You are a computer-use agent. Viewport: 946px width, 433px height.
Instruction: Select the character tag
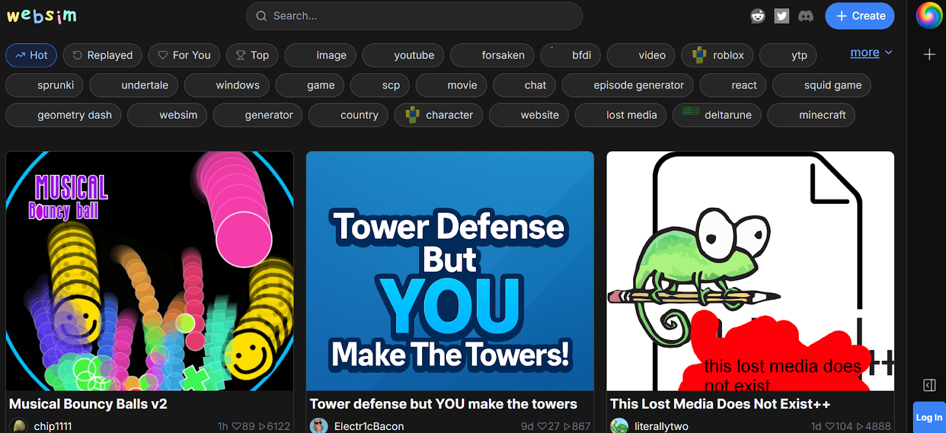[x=438, y=115]
